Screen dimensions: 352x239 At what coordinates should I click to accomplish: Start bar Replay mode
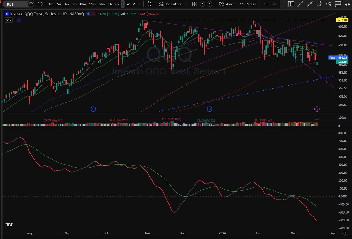pyautogui.click(x=248, y=4)
